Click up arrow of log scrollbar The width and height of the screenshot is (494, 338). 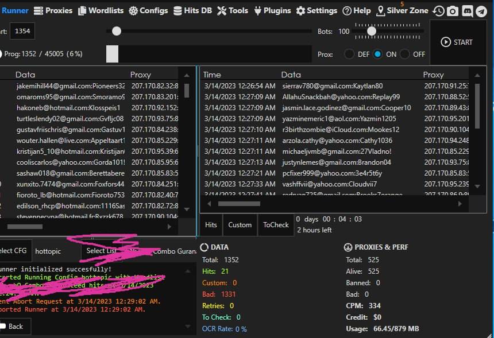pyautogui.click(x=188, y=271)
